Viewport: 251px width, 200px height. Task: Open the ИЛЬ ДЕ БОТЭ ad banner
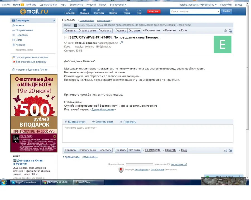[34, 113]
